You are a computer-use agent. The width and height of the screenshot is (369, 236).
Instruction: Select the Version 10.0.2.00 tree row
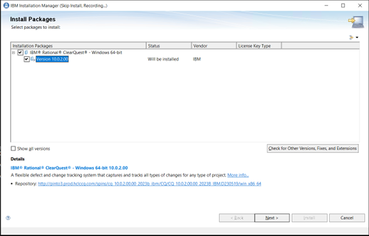click(52, 59)
